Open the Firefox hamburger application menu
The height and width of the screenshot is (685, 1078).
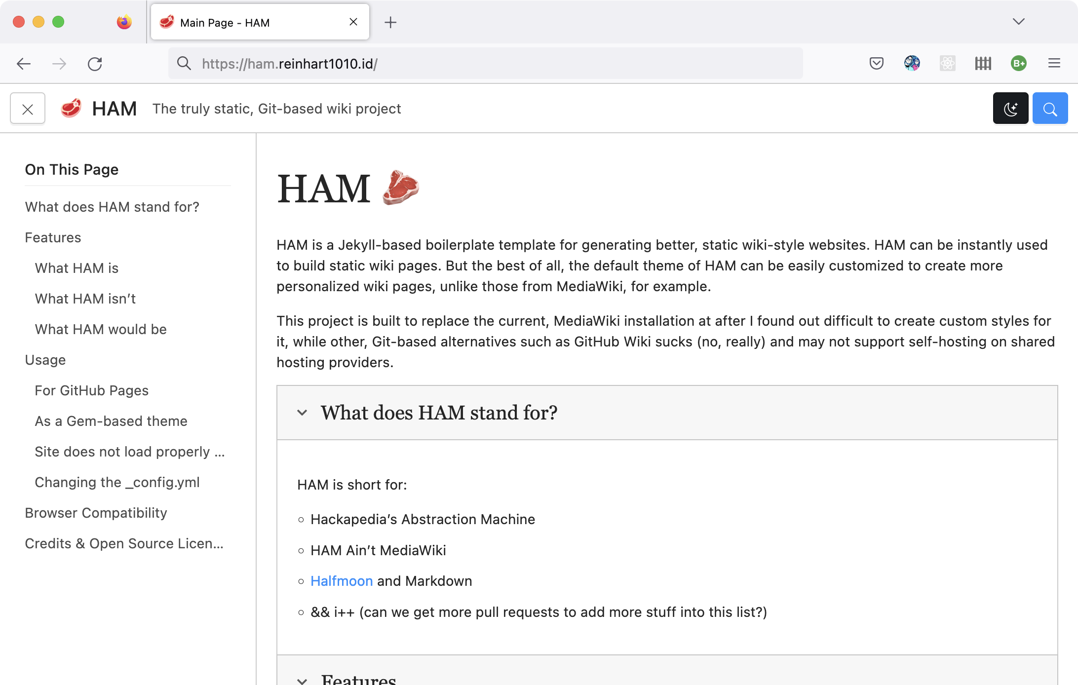[1054, 64]
